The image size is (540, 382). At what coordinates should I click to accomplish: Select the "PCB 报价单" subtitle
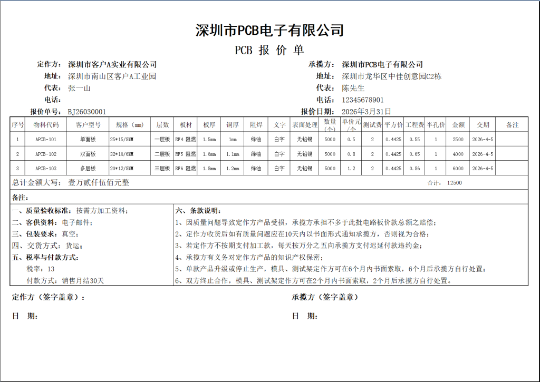(x=269, y=50)
